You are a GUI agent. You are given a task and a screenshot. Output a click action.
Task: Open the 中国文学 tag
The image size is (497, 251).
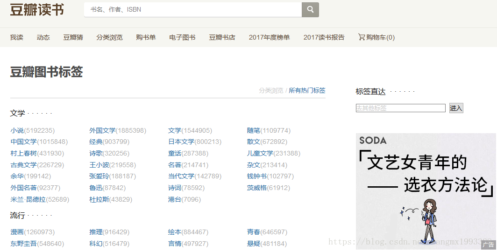point(23,142)
